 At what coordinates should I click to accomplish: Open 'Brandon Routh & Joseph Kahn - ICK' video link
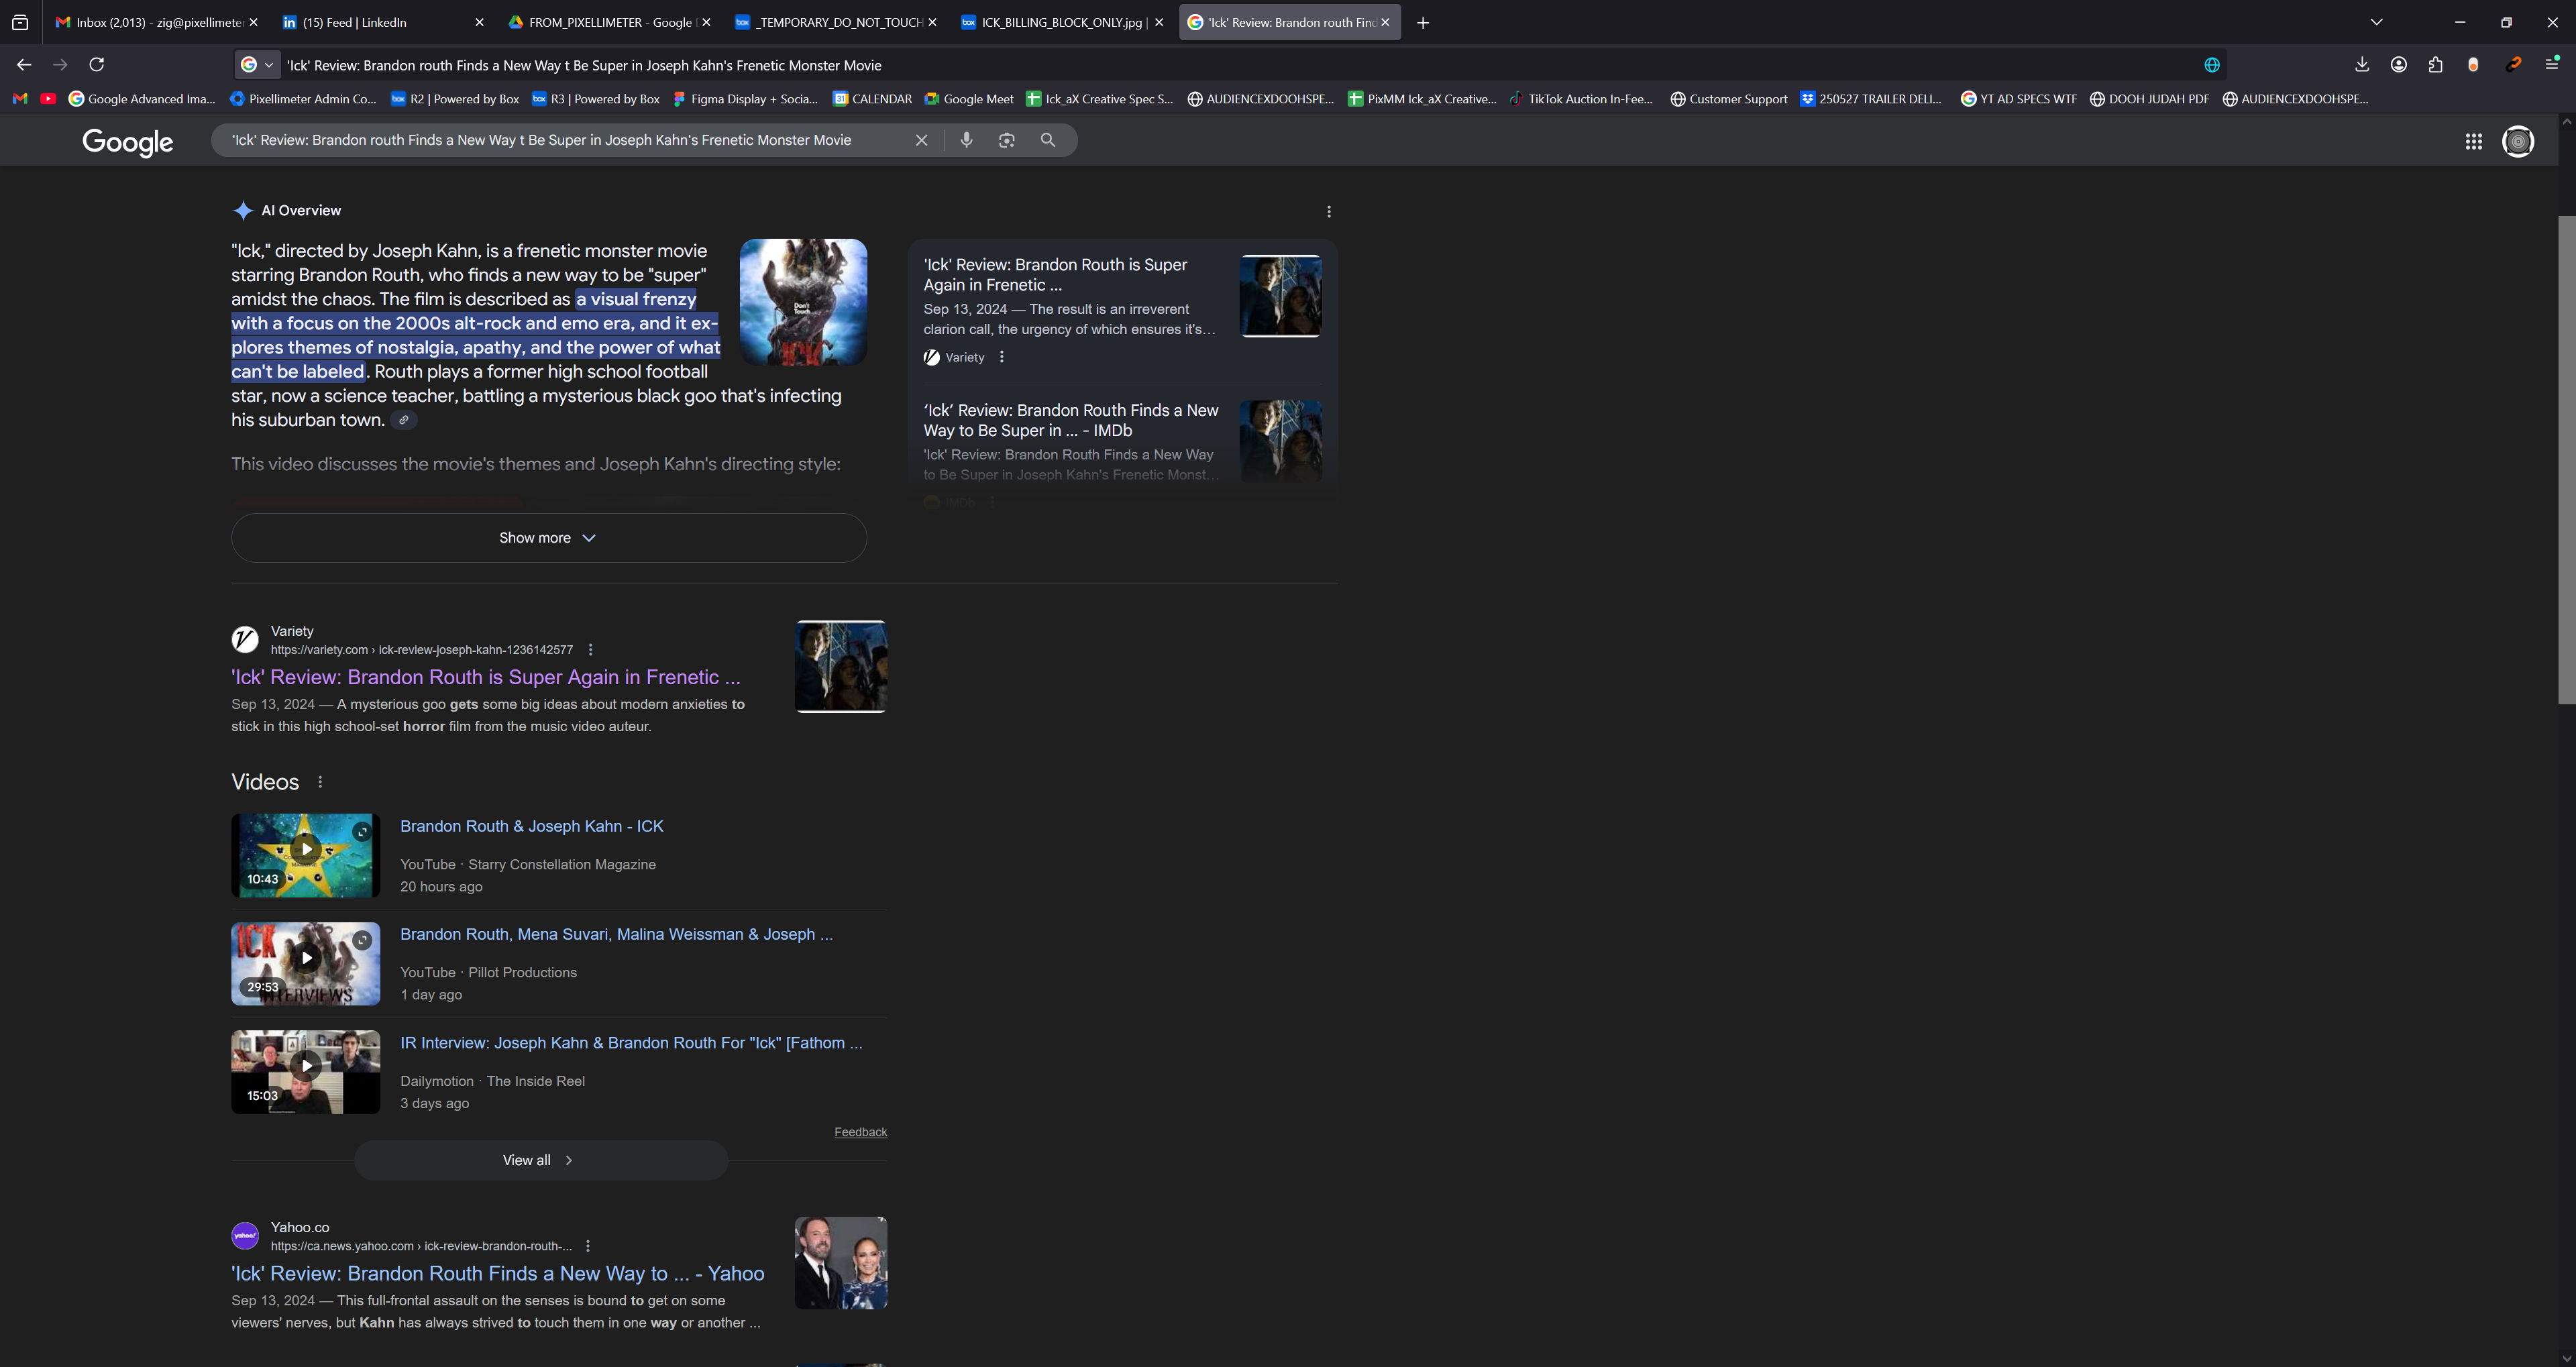coord(532,827)
